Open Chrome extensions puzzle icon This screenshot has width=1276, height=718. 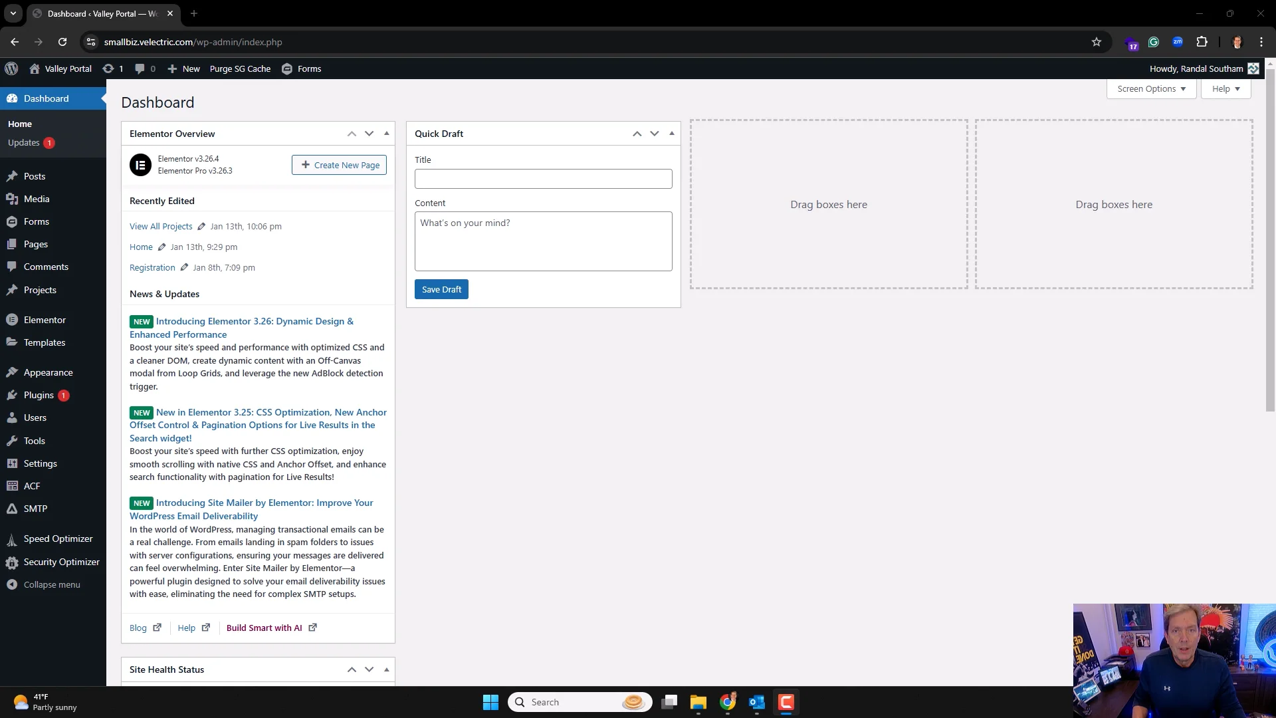1202,42
